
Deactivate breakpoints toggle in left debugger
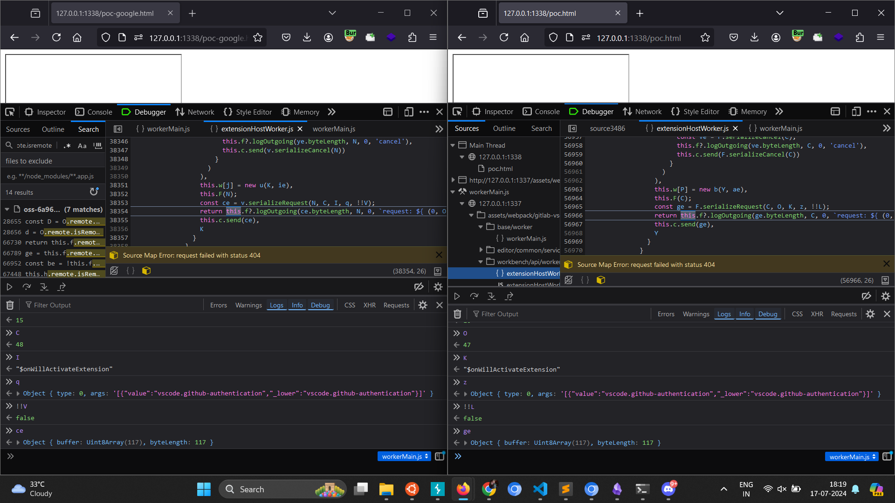click(x=419, y=287)
